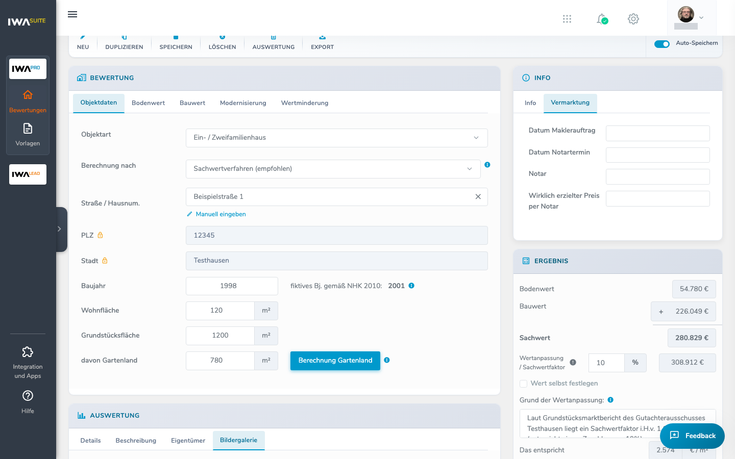Screen dimensions: 735x459
Task: Click info icon beside Berechnung nach
Action: coord(487,165)
